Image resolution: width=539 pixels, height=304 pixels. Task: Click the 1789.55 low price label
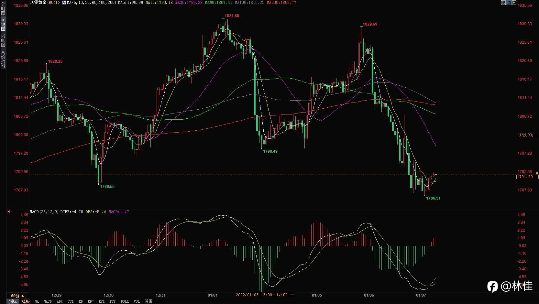click(x=107, y=187)
